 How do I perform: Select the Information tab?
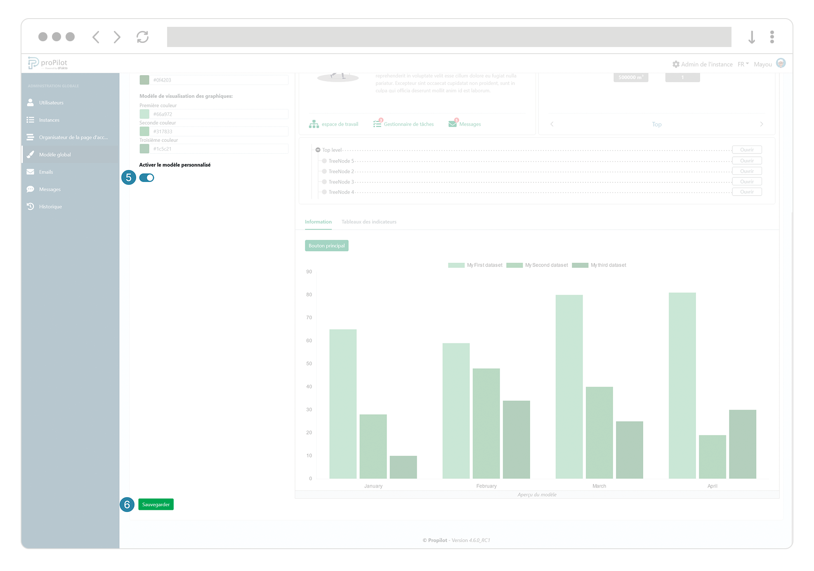click(x=318, y=222)
